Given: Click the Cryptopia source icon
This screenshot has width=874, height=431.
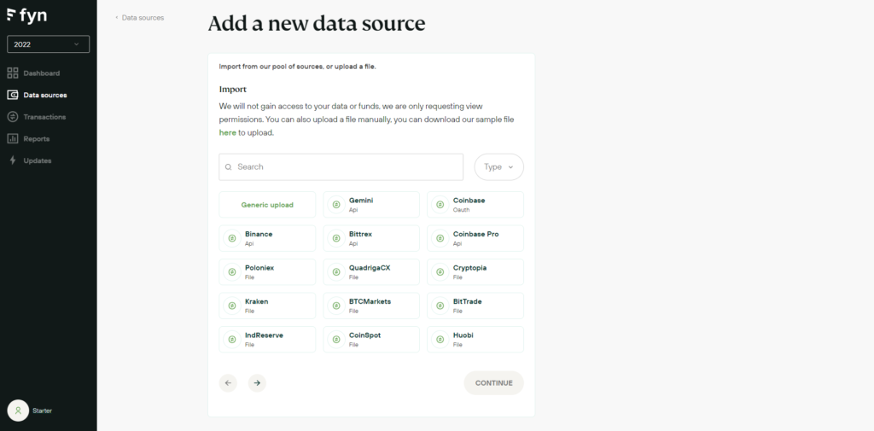Looking at the screenshot, I should tap(440, 272).
